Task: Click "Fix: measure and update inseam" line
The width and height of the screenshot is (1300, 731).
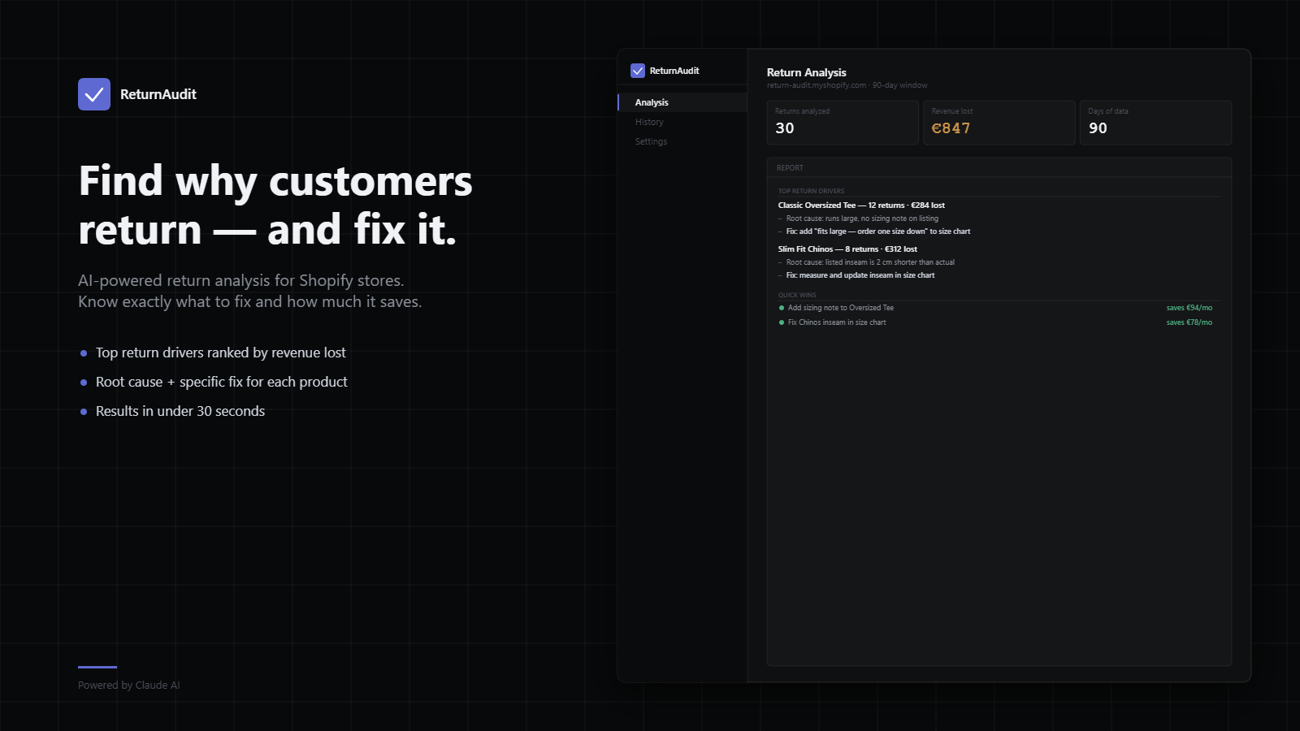Action: (860, 275)
